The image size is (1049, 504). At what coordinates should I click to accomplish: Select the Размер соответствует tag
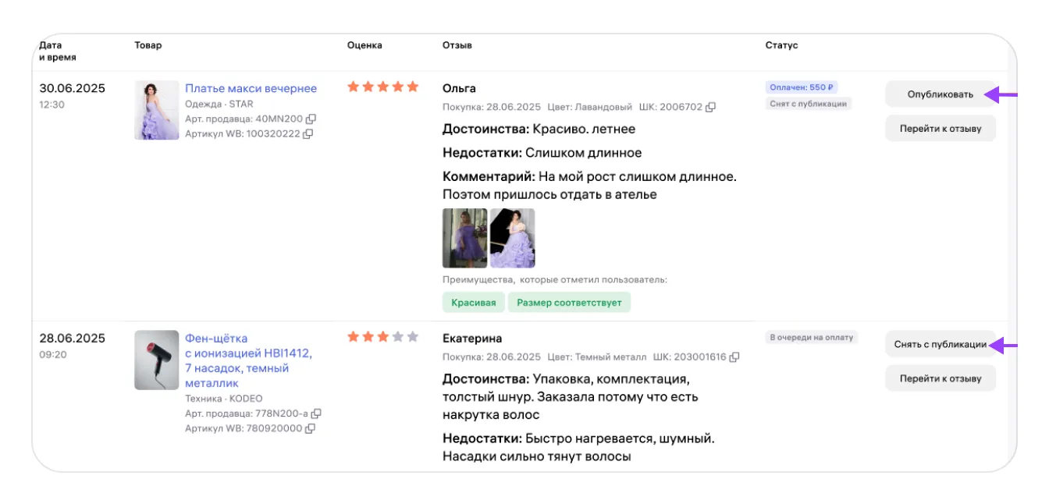coord(569,303)
